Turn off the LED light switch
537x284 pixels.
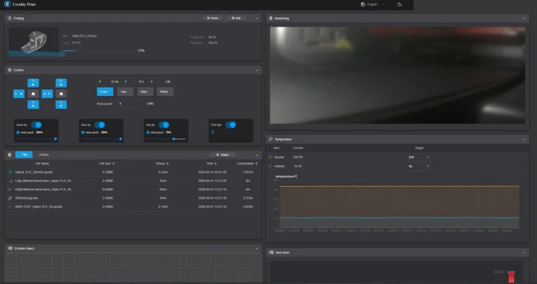point(230,125)
